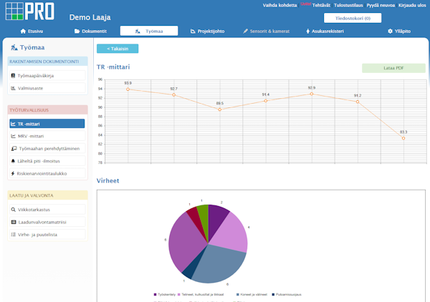Open the Tiedostokori (0) file basket

point(358,18)
